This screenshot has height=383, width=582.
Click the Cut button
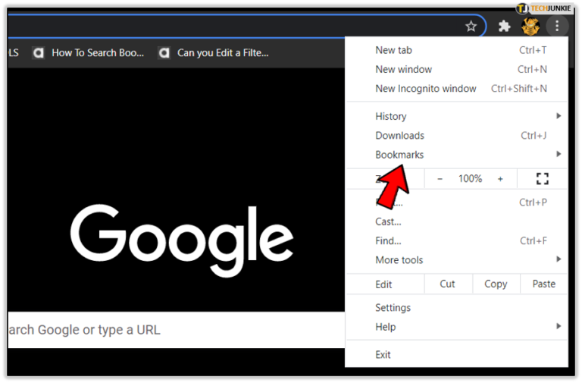[x=448, y=284]
